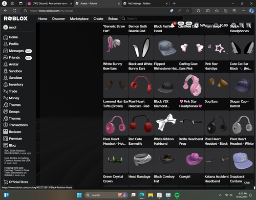Open Home in the left sidebar
Viewport: 256px width, 200px height.
pyautogui.click(x=11, y=37)
